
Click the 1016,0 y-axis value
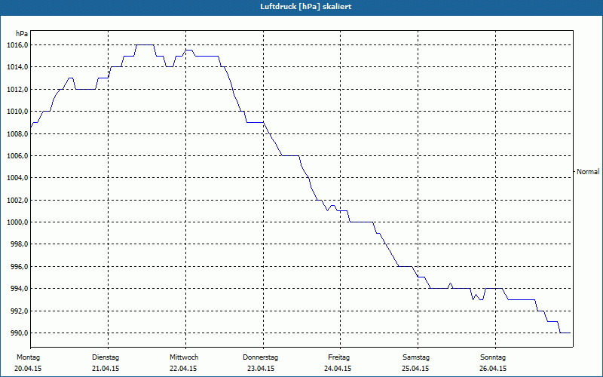(17, 45)
